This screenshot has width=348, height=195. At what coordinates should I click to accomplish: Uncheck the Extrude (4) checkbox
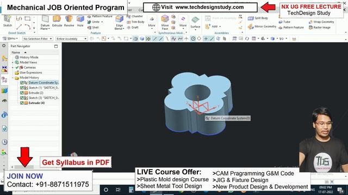(x=22, y=103)
